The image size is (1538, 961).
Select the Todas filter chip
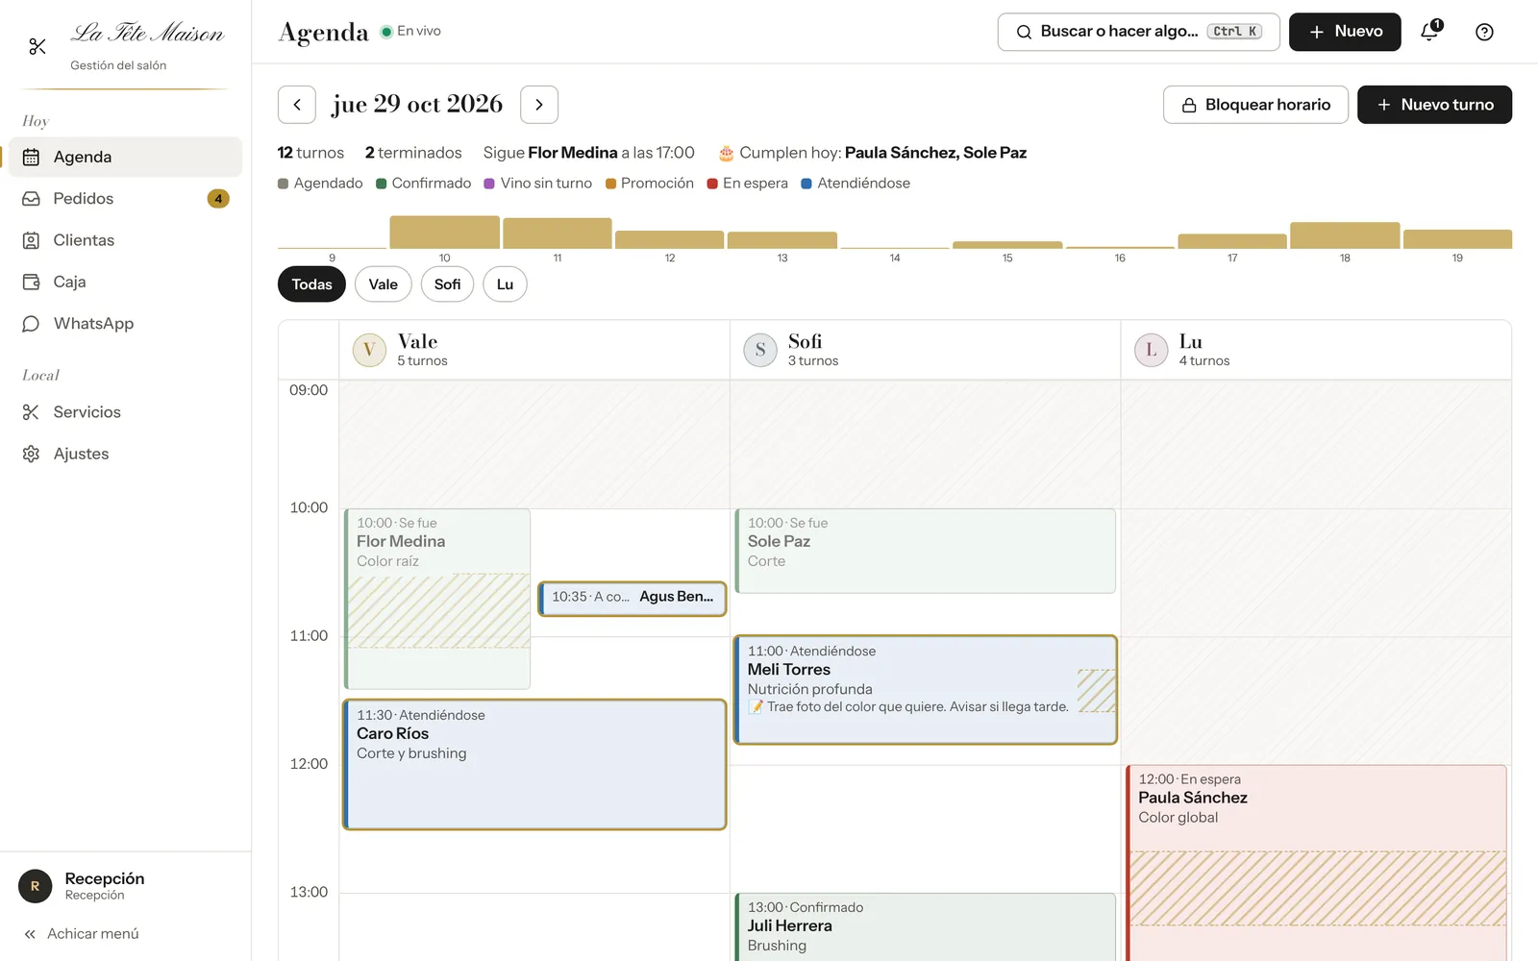tap(311, 284)
